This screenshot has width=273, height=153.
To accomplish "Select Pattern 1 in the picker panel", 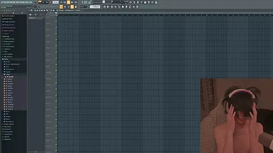I will coord(35,18).
